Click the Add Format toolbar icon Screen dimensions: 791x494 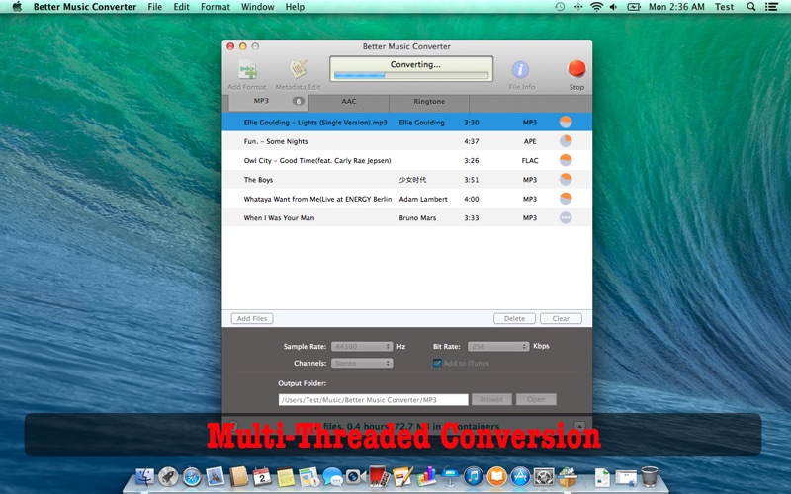tap(247, 70)
